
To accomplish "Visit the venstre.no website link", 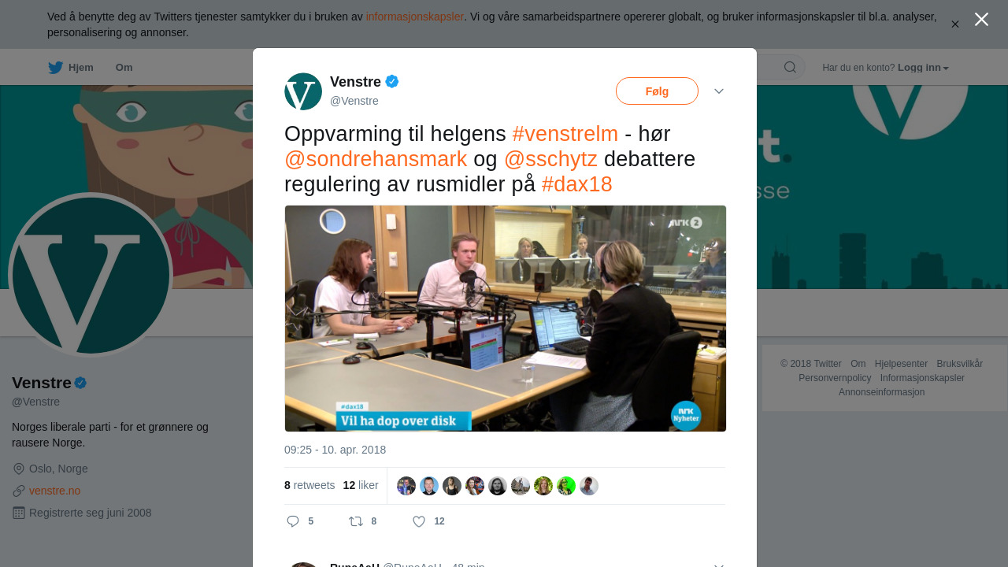I will point(54,491).
